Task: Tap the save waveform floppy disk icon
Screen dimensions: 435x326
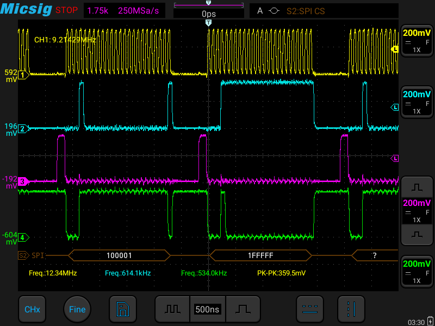Action: click(123, 309)
